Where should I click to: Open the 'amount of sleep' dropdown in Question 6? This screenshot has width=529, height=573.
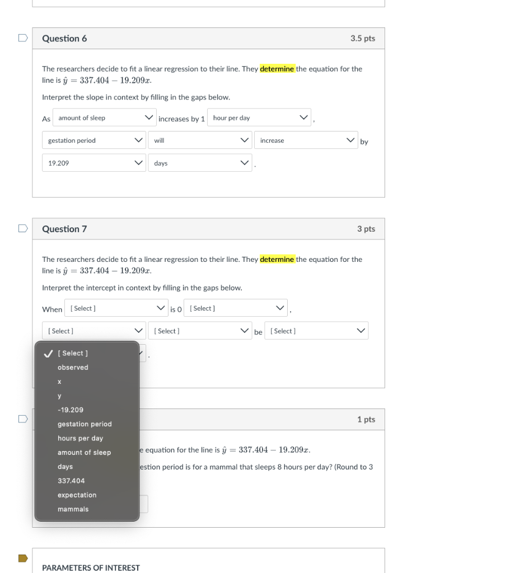pos(105,118)
